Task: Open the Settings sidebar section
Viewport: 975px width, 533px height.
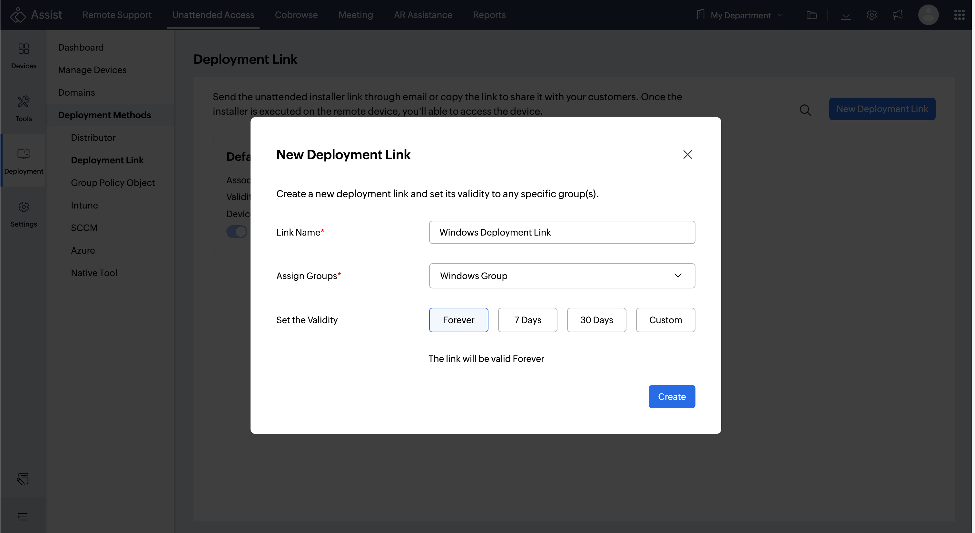Action: tap(24, 214)
